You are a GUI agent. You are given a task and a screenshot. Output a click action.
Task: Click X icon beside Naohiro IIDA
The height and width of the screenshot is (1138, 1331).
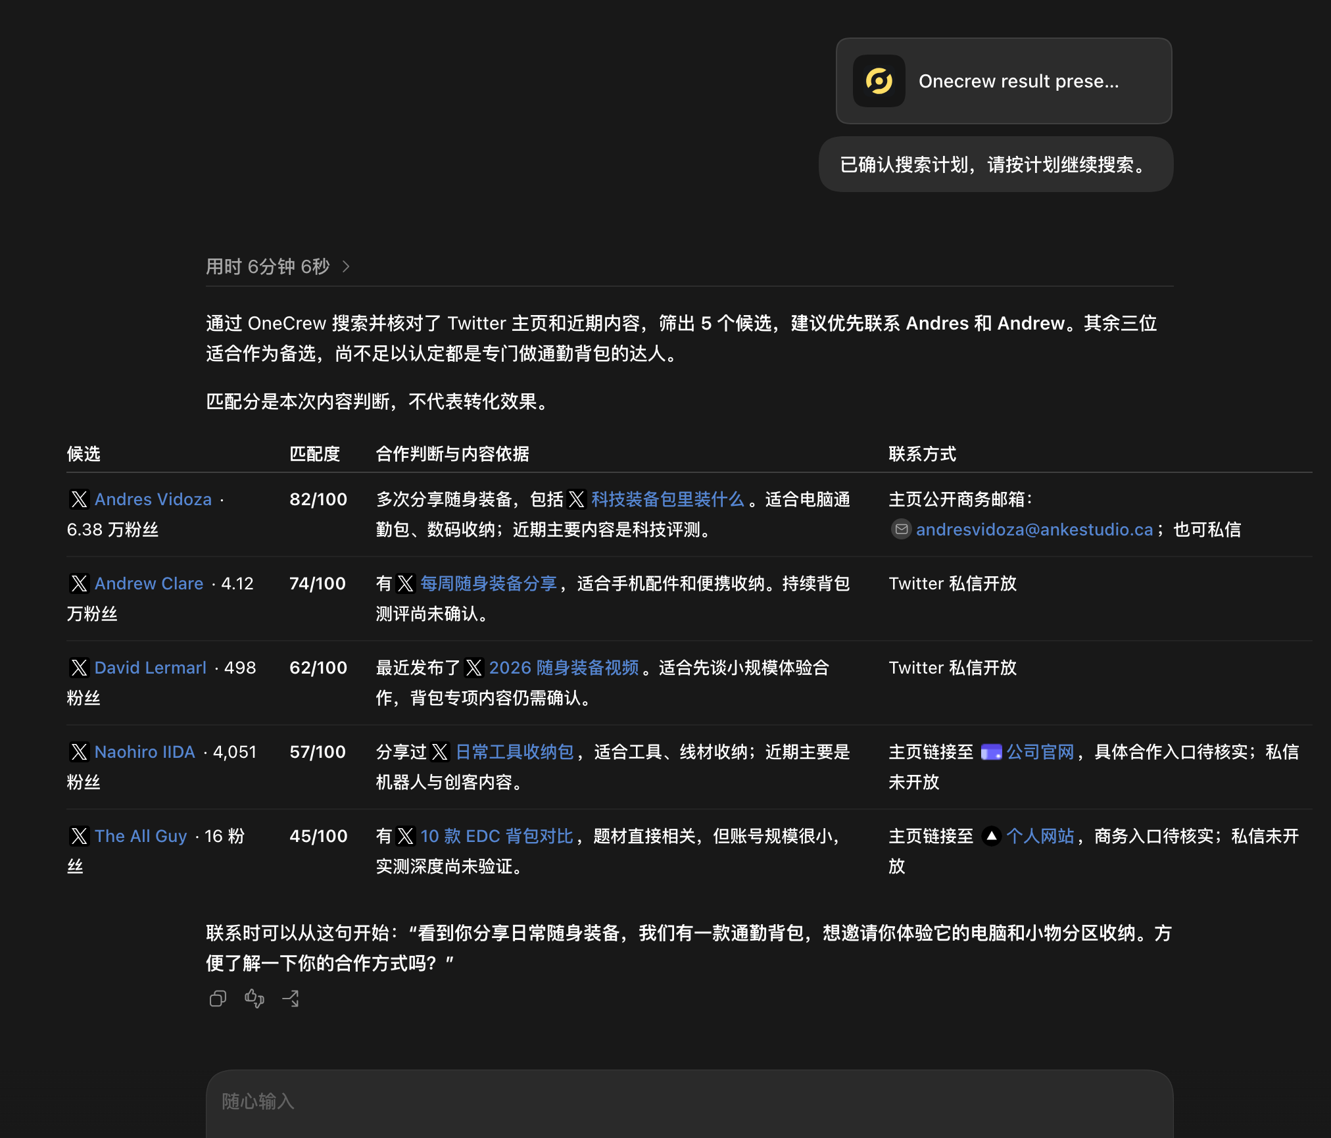79,752
